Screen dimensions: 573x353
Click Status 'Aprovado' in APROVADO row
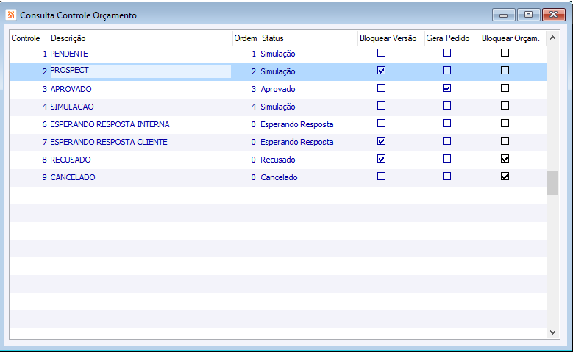pos(278,89)
